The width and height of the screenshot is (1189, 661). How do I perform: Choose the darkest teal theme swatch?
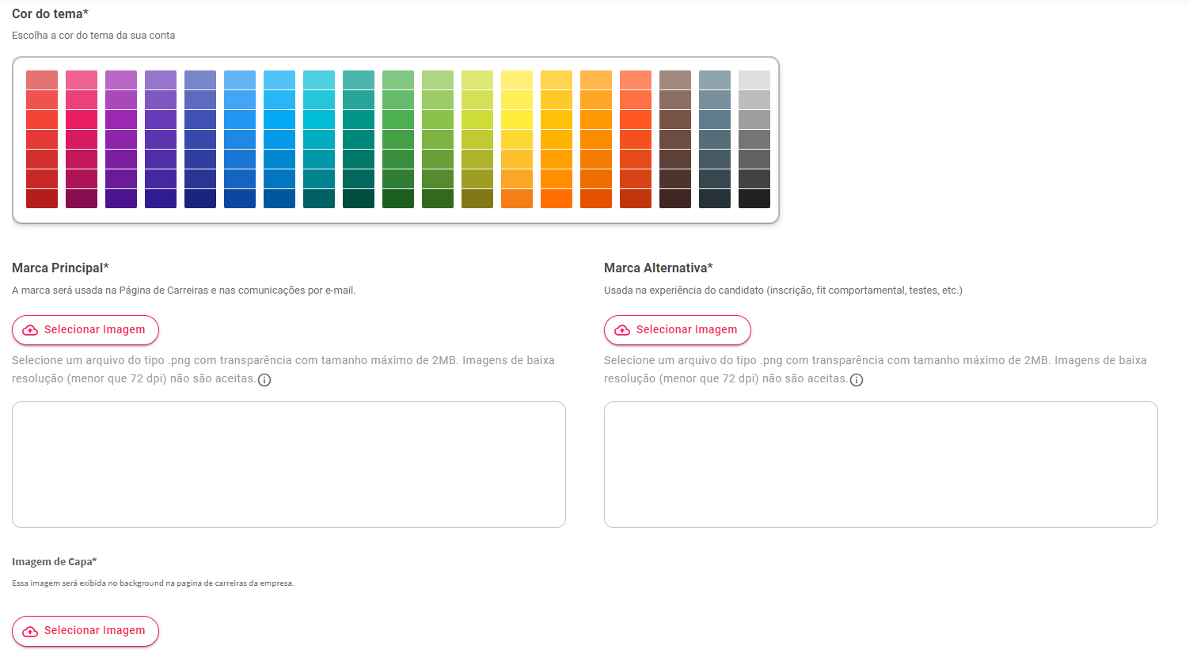point(359,199)
